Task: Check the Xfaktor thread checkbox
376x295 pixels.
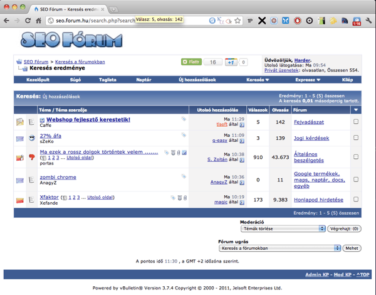Action: [x=356, y=200]
